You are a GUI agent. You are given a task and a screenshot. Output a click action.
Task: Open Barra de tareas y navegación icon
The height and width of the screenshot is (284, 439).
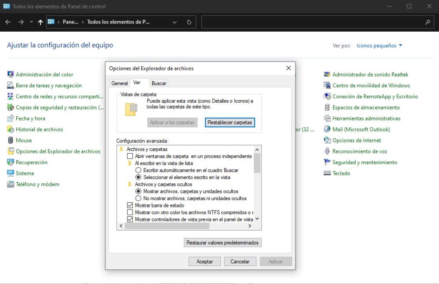coord(10,85)
